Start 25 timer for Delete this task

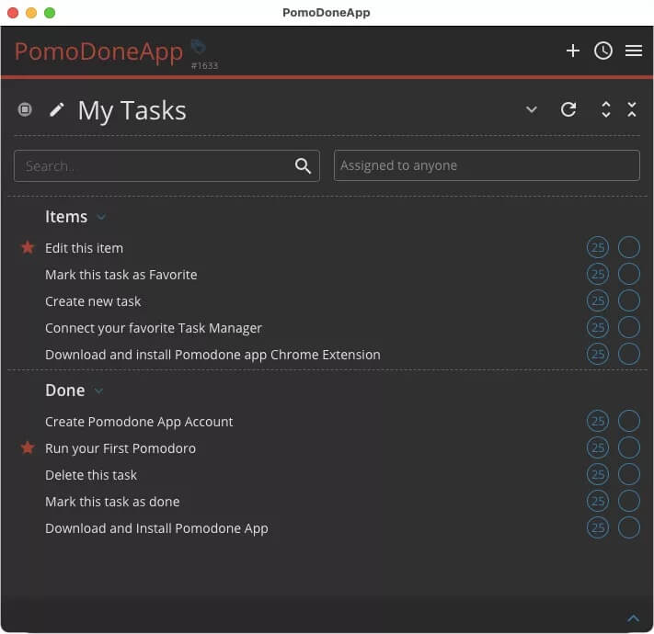click(597, 474)
